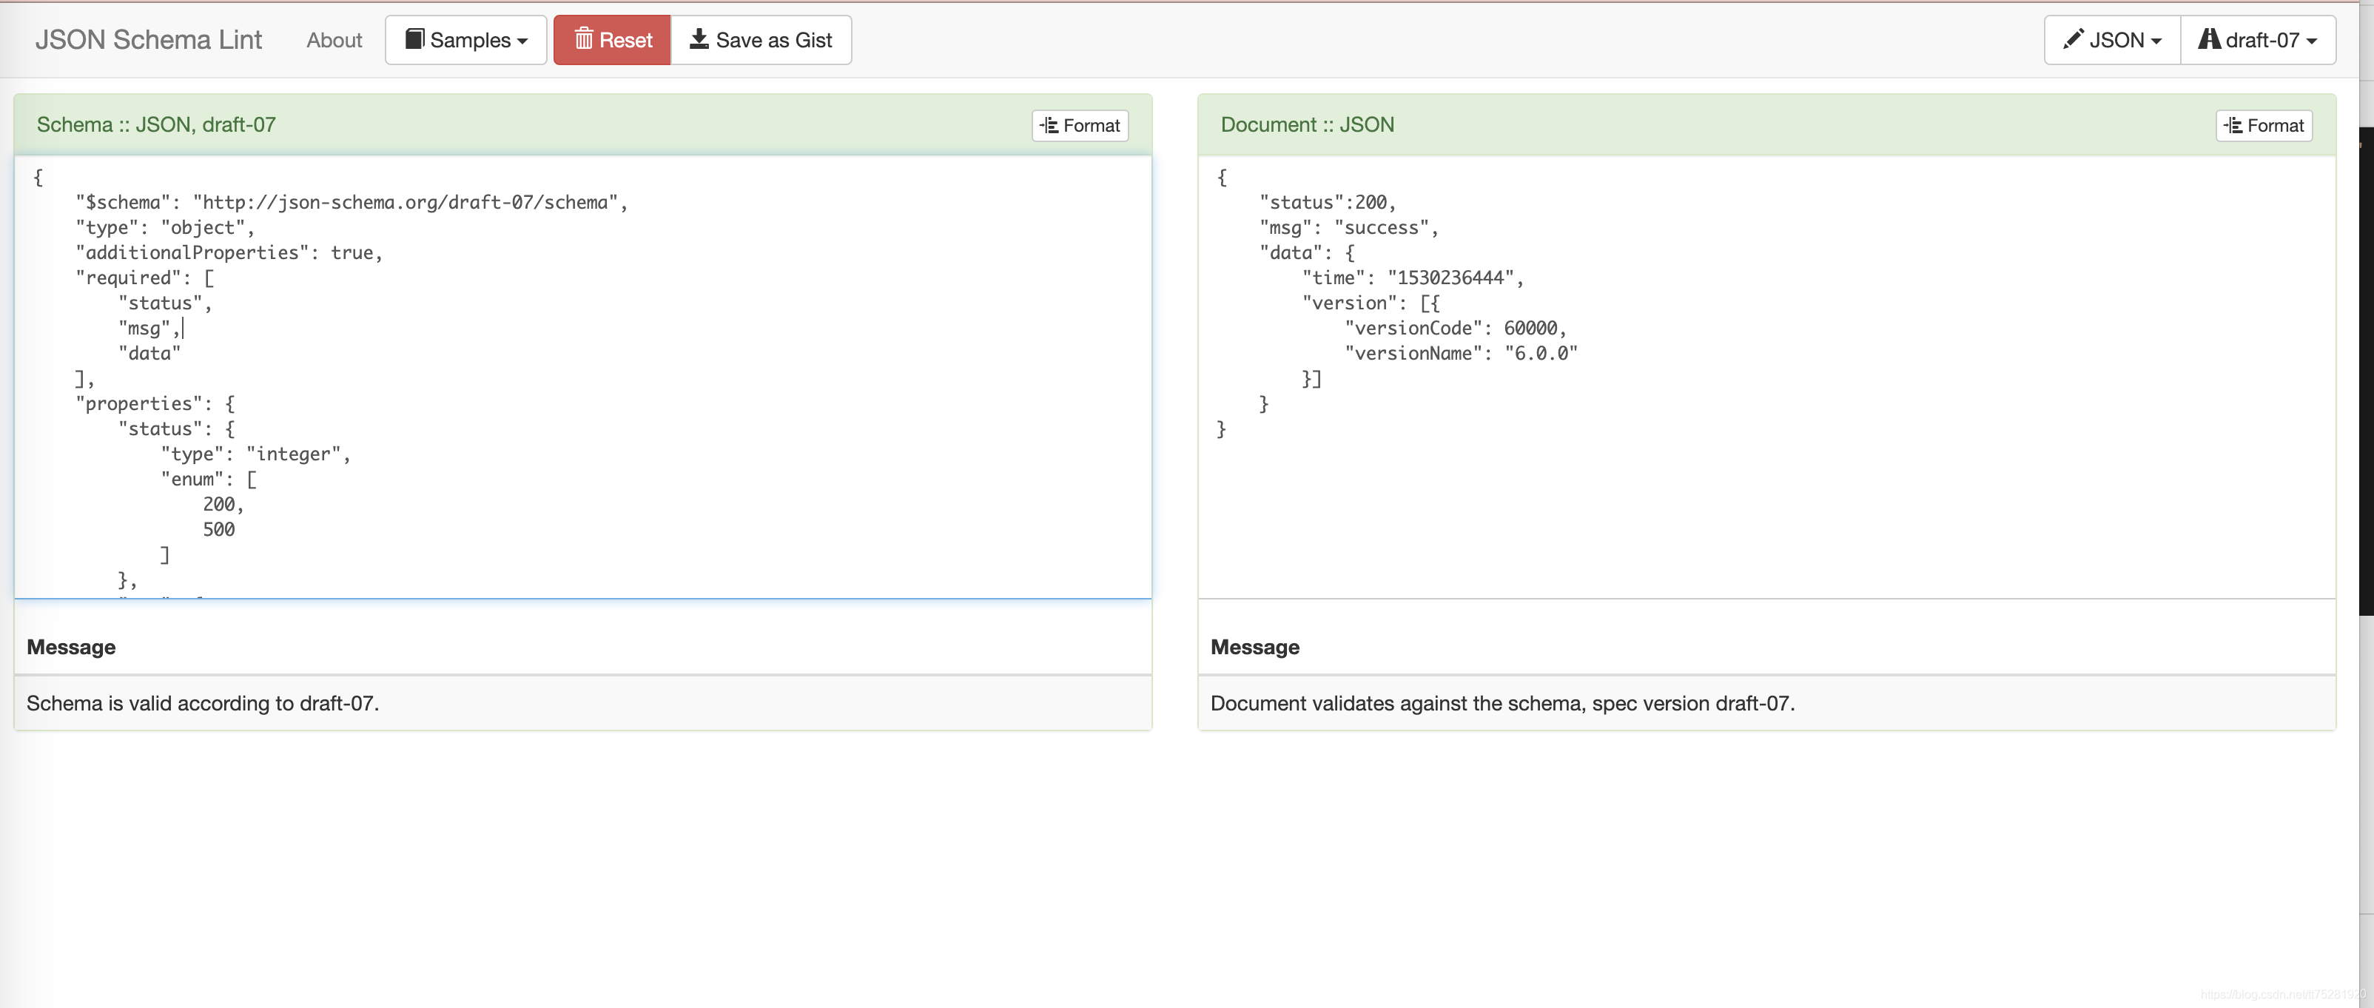The height and width of the screenshot is (1008, 2374).
Task: Open the Samples dropdown menu
Action: (463, 39)
